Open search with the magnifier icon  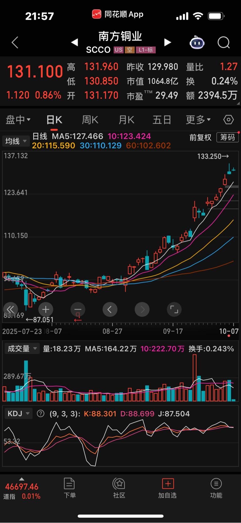click(x=224, y=42)
